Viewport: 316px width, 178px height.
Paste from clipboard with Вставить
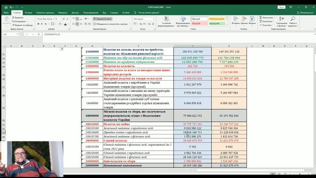tap(7, 21)
